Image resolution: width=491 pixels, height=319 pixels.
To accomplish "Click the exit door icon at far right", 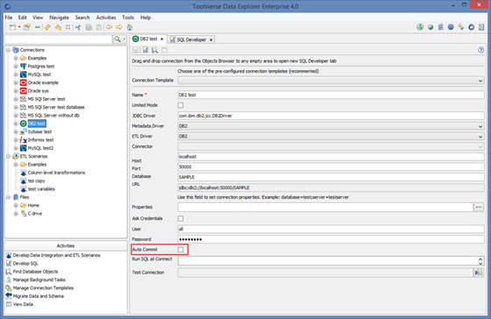I will click(x=481, y=27).
